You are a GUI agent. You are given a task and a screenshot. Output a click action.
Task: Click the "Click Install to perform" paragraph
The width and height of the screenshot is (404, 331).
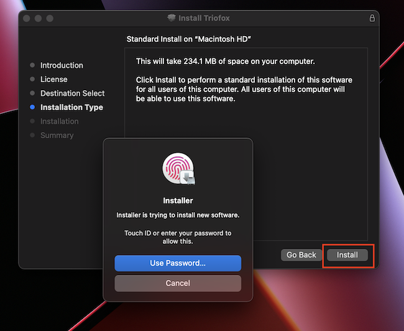(244, 89)
